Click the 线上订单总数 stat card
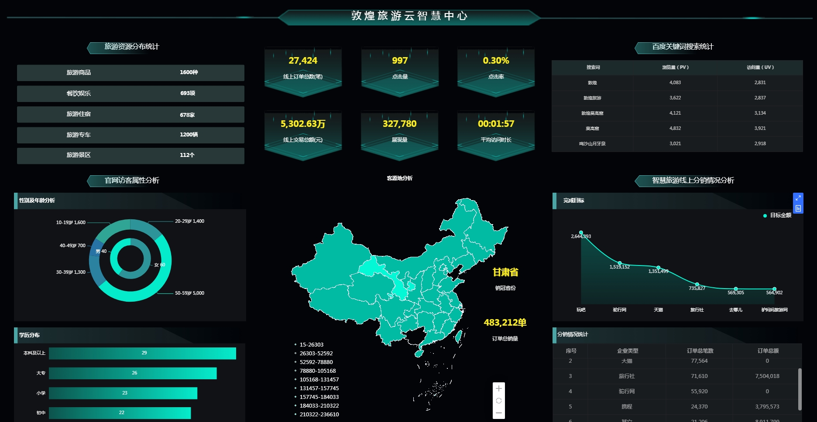Image resolution: width=817 pixels, height=422 pixels. pyautogui.click(x=303, y=69)
